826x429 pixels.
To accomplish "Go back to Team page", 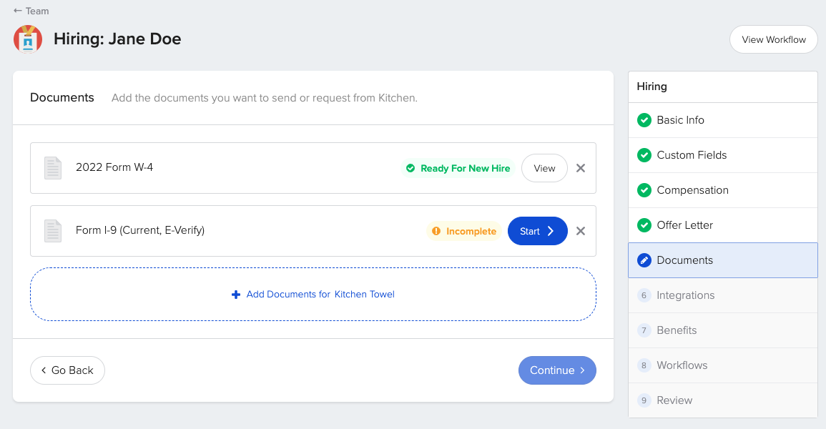I will click(31, 11).
